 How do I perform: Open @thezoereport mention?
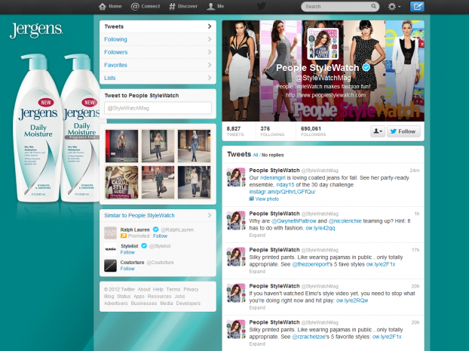point(310,264)
